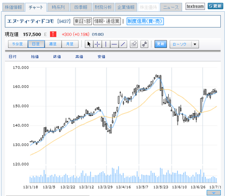
Task: Click the 13/3/12 date axis label
Action: pyautogui.click(x=86, y=187)
